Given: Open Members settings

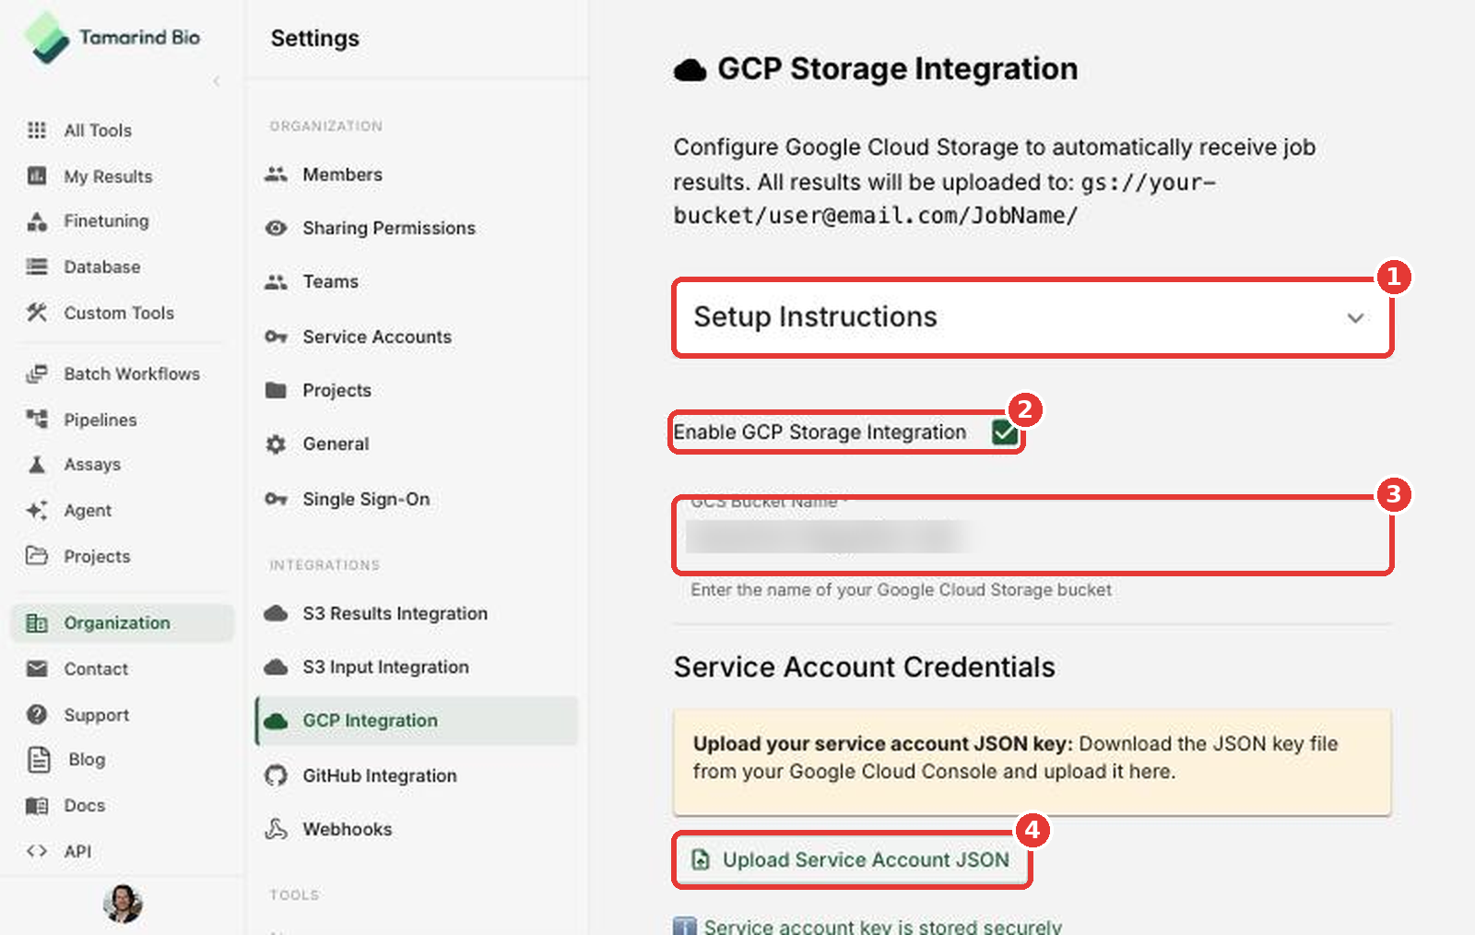Looking at the screenshot, I should click(x=415, y=174).
